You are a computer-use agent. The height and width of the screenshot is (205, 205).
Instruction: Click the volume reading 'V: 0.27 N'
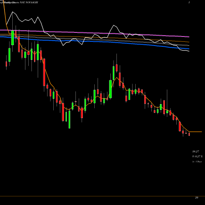[198, 157]
